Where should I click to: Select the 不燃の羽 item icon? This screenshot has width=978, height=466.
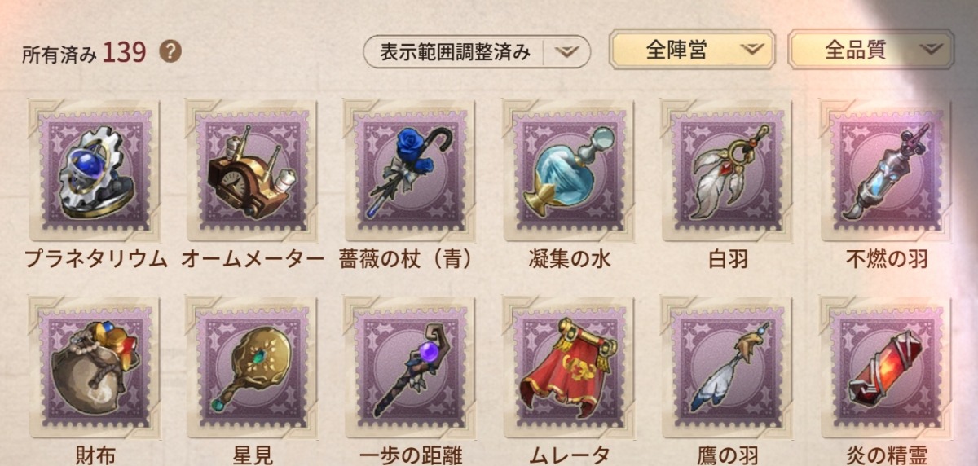(x=886, y=171)
